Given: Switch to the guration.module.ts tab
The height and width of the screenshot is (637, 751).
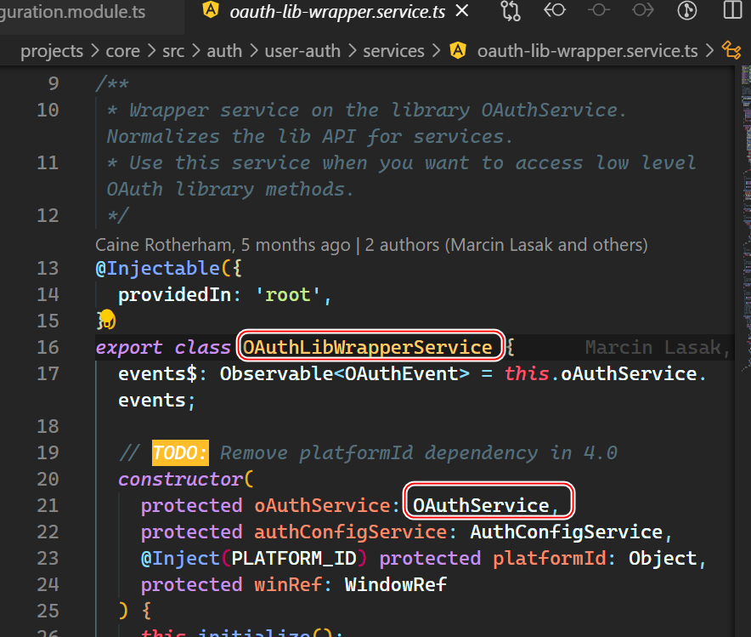Looking at the screenshot, I should 72,12.
